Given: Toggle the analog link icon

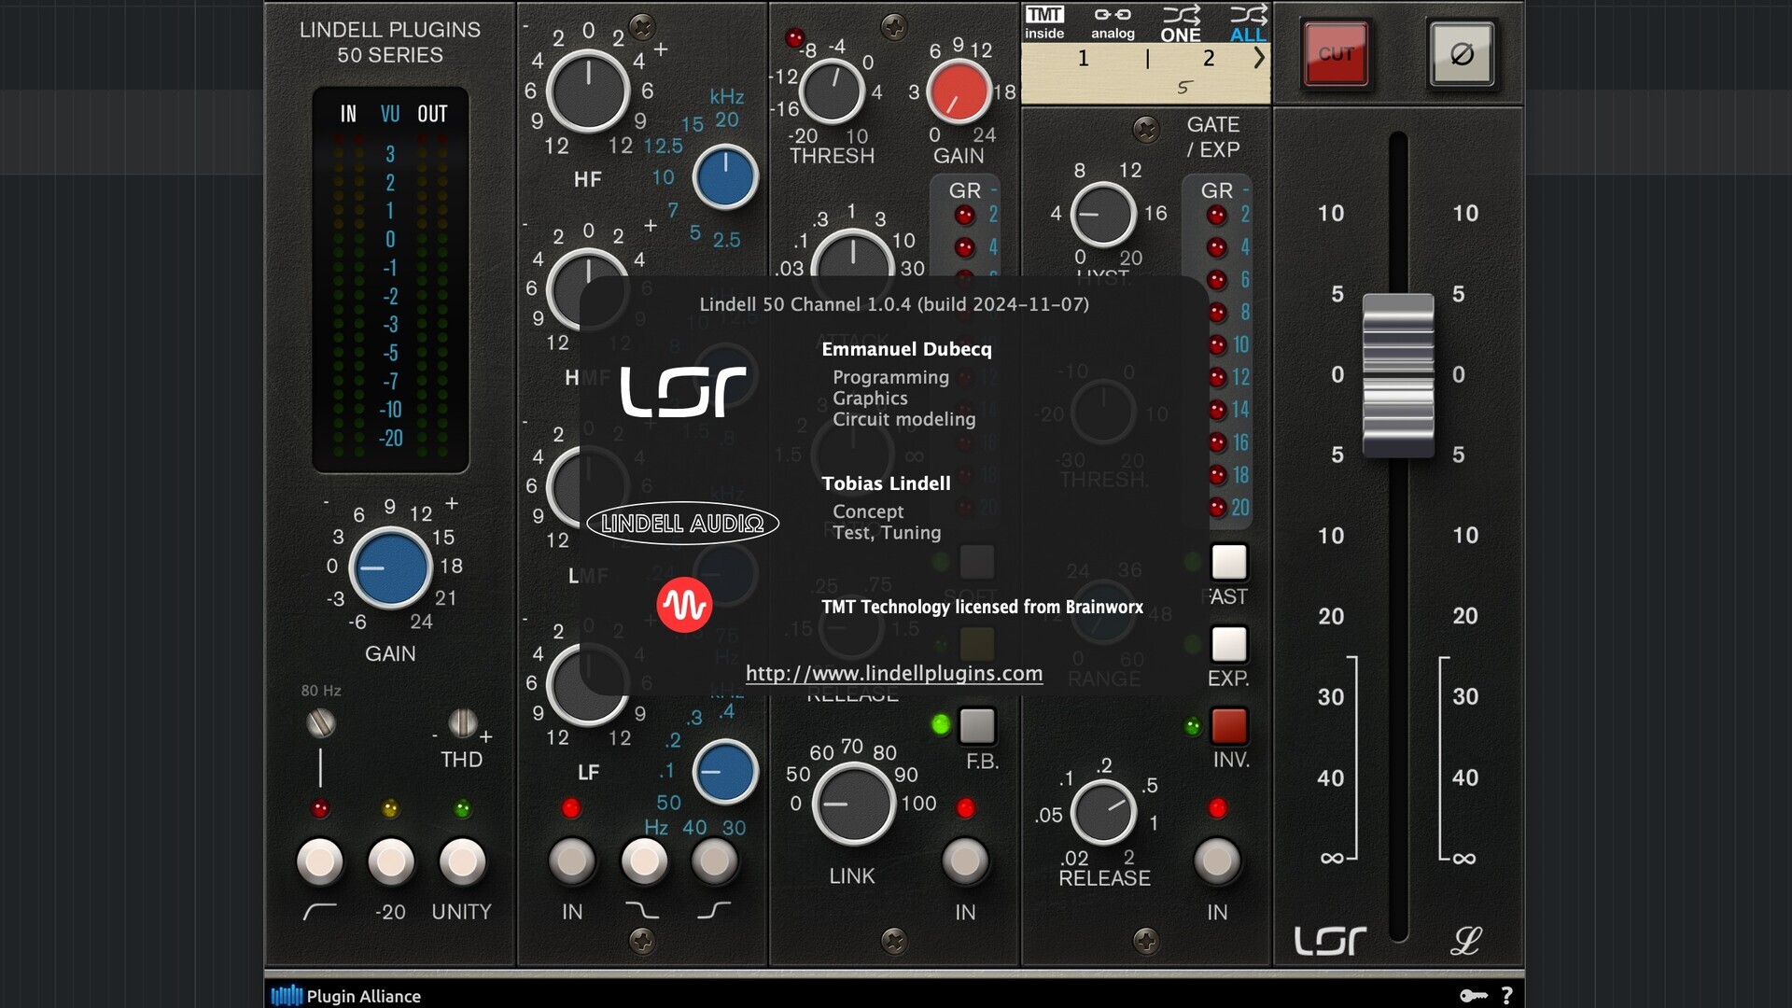Looking at the screenshot, I should [x=1113, y=22].
